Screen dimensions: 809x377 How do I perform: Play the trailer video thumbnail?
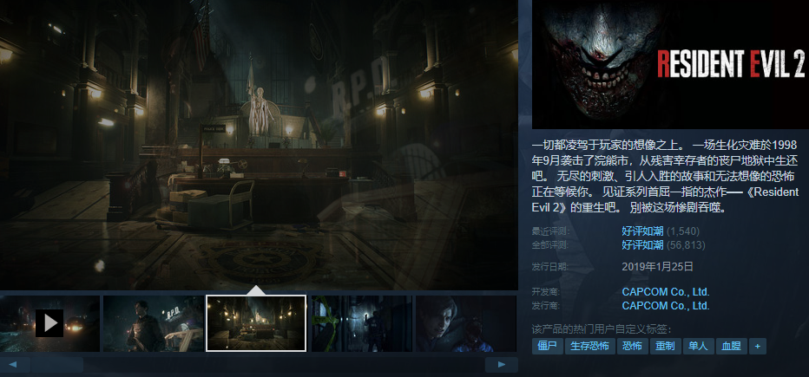pyautogui.click(x=49, y=323)
